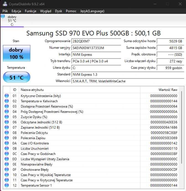Image resolution: width=186 pixels, height=191 pixels.
Task: Click host reads value 5029 GB
Action: tap(170, 41)
